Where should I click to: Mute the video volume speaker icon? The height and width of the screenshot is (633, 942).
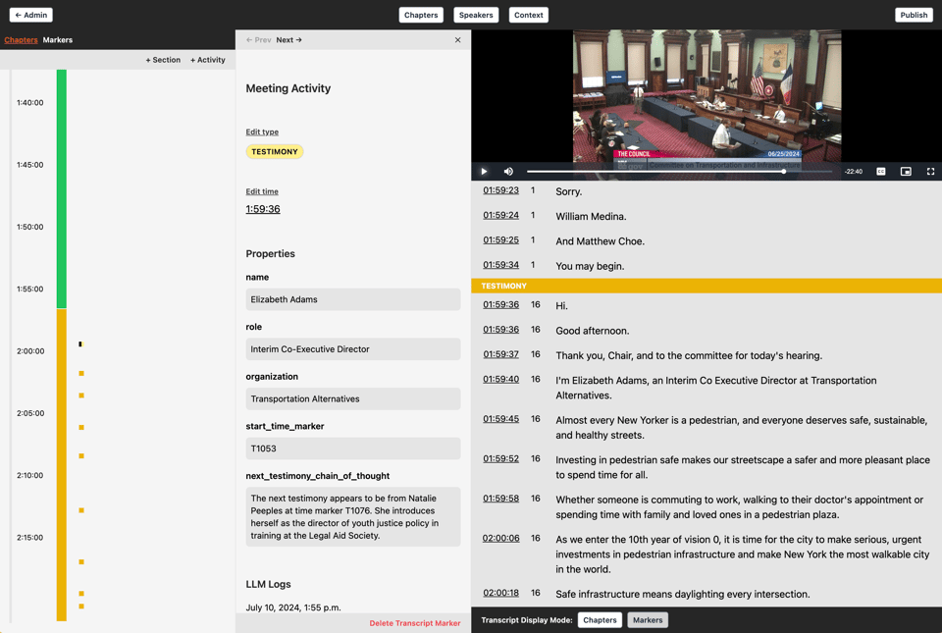point(508,172)
